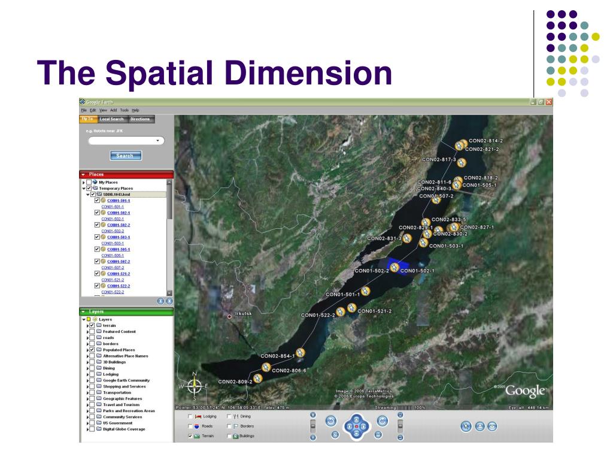Collapse the Layers panel header arrow
613x460 pixels.
[83, 311]
